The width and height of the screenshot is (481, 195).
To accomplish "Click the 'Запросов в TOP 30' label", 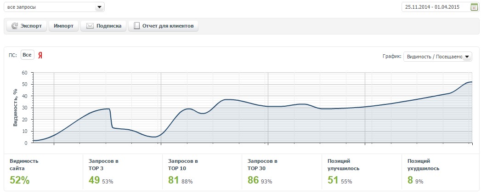I will 262,165.
